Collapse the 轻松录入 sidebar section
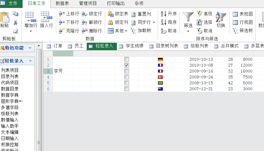Viewport: 264px width, 151px height. (30, 61)
